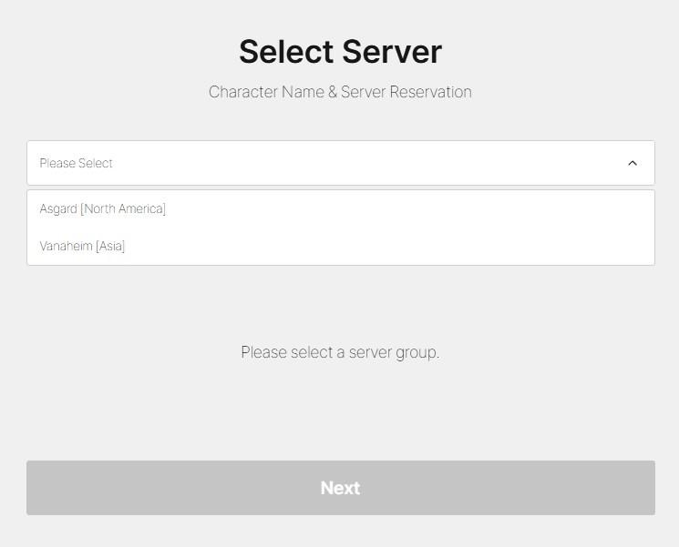Click Character Name & Server Reservation subtitle

[340, 92]
